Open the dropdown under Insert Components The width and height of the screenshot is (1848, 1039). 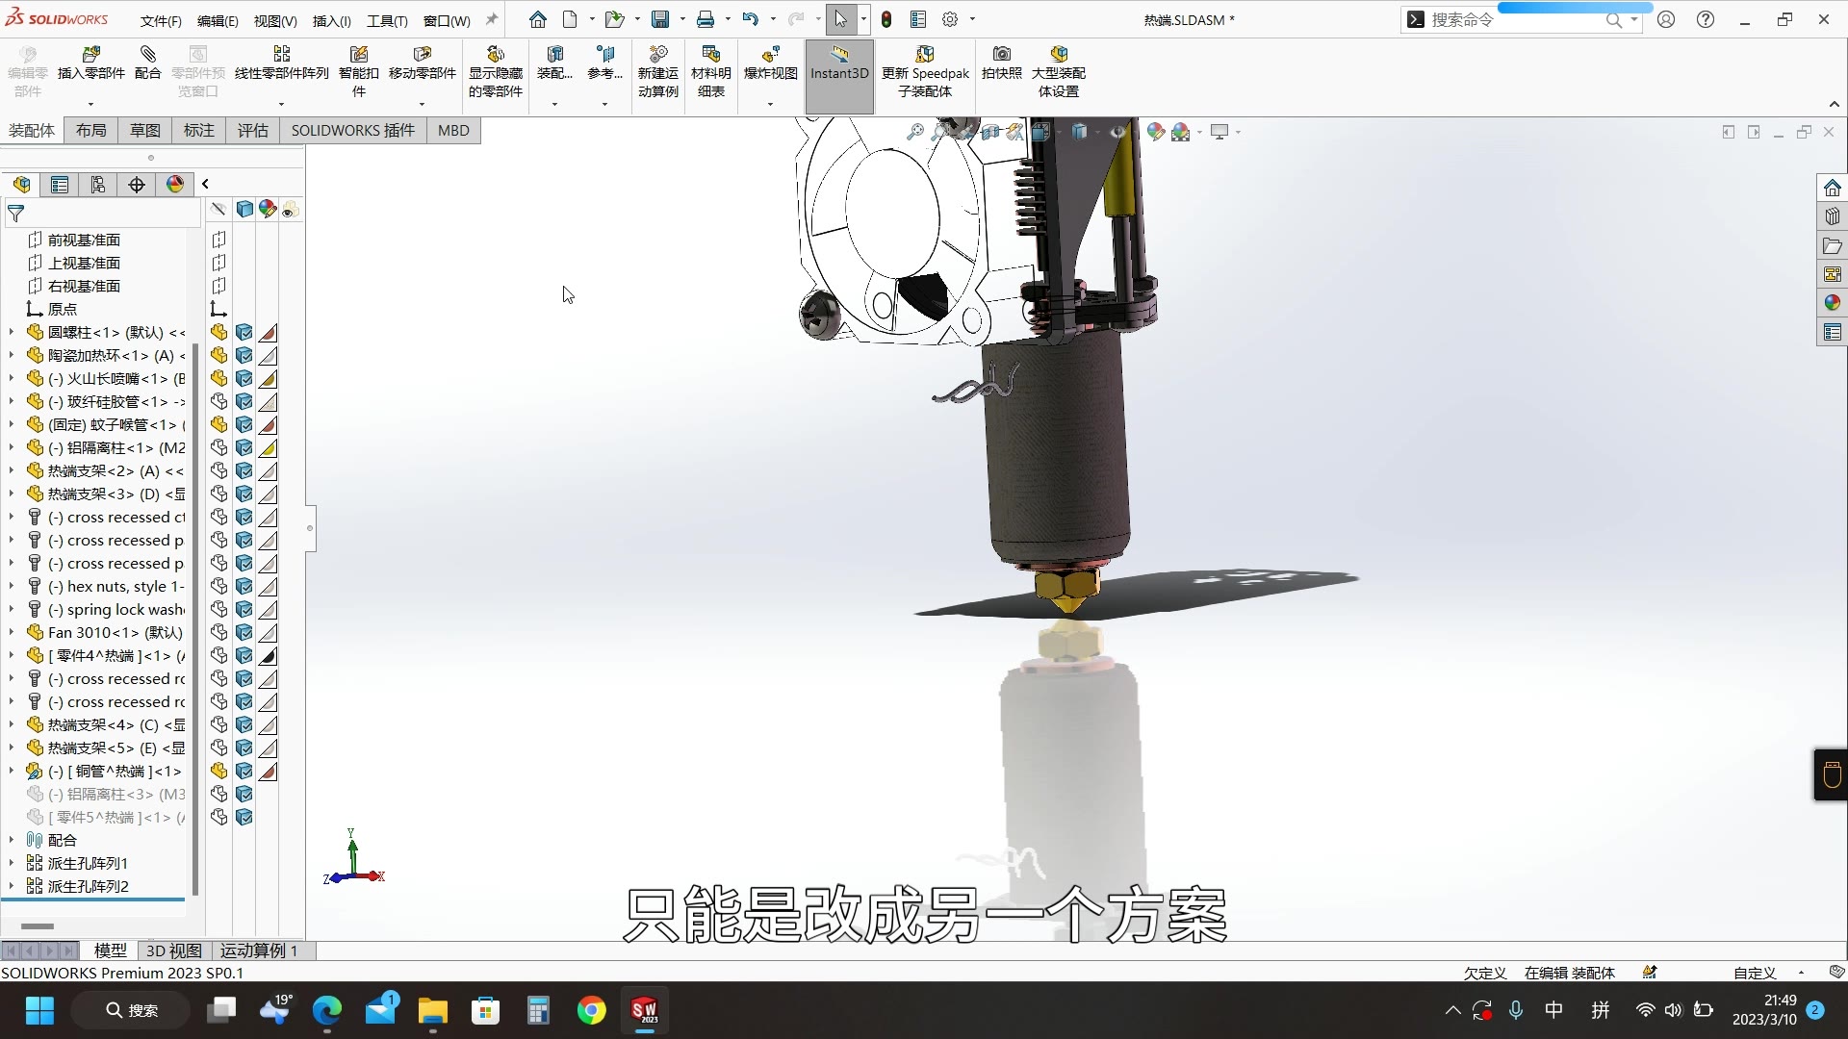click(91, 104)
